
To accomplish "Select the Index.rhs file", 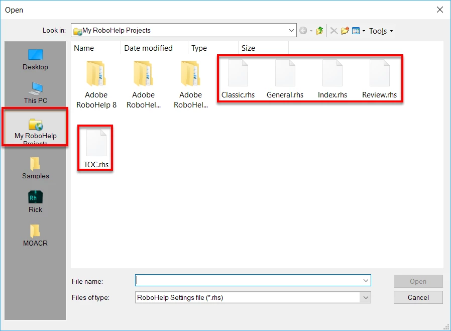I will pos(332,79).
